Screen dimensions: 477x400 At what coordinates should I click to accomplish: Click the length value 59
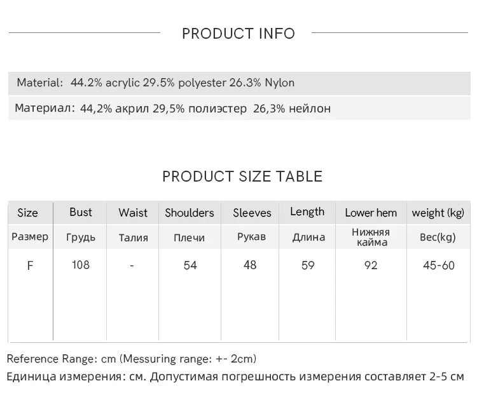click(308, 265)
